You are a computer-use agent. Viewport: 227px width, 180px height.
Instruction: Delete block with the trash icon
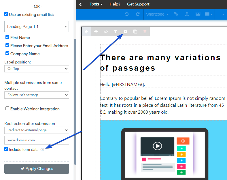pos(145,32)
